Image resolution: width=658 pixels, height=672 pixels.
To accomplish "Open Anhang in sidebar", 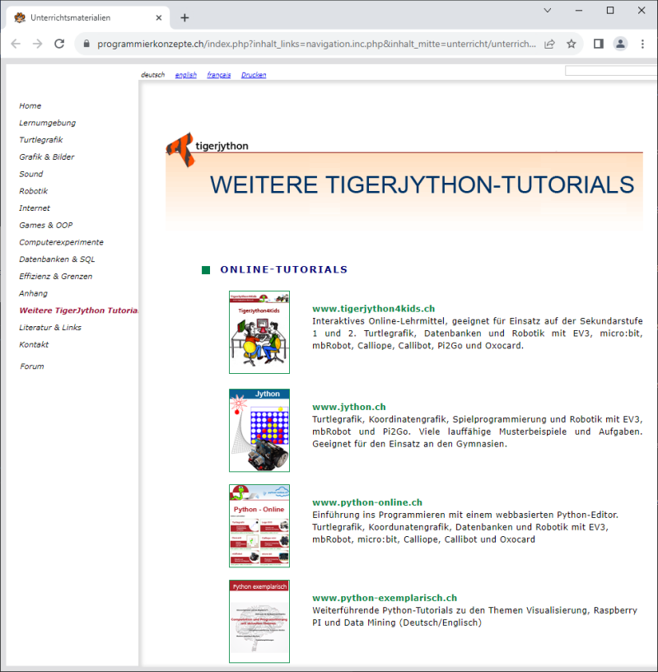I will pos(33,293).
